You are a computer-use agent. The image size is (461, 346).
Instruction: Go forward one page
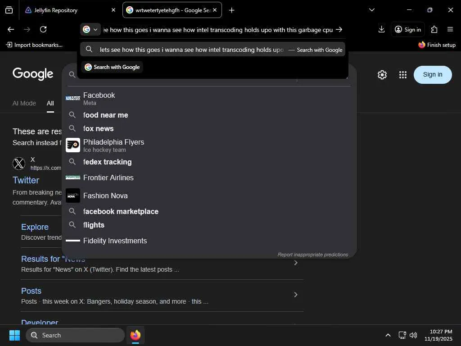click(27, 29)
